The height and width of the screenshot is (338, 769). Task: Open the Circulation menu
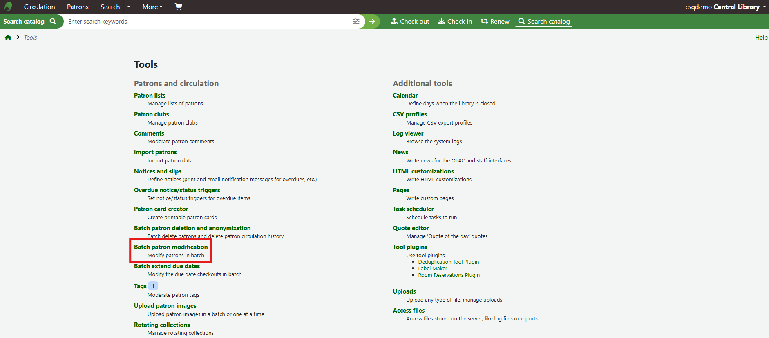coord(39,7)
